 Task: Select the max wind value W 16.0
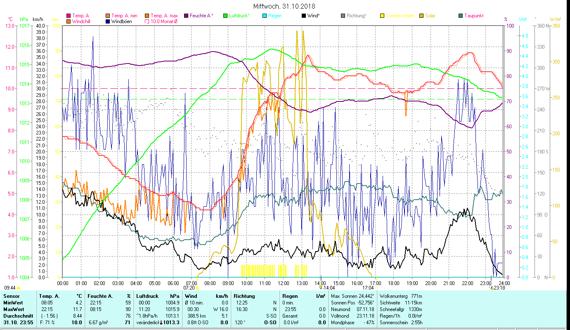pyautogui.click(x=220, y=309)
